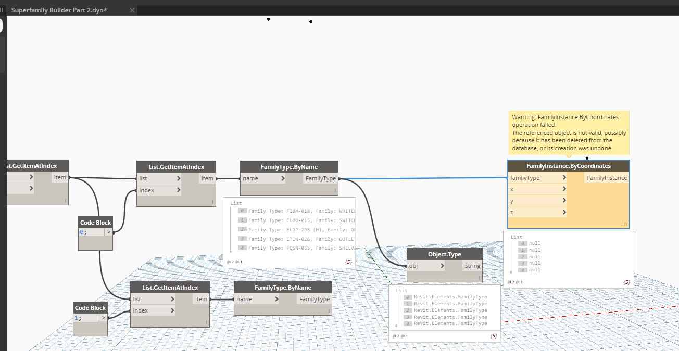Open y port chevron on FamilyInstance.ByCoordinates
This screenshot has width=679, height=351.
click(564, 201)
